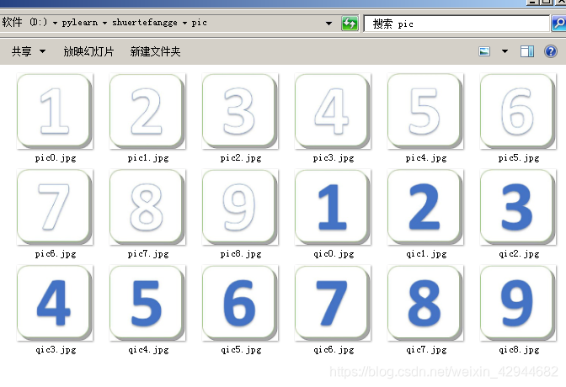Select the qic5.jpg thumbnail

coord(240,303)
